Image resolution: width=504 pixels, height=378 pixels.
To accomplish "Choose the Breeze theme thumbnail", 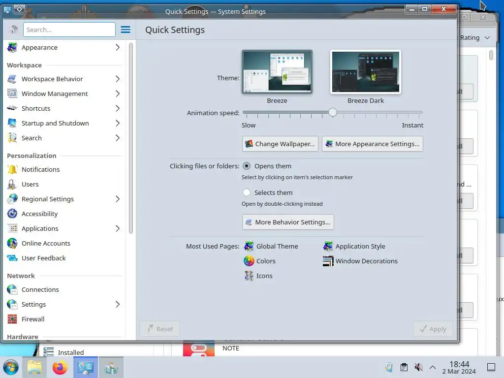I will (277, 72).
